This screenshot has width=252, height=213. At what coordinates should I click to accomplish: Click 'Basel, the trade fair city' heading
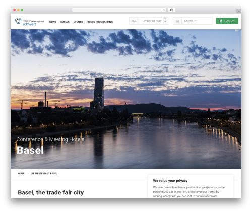pyautogui.click(x=51, y=192)
